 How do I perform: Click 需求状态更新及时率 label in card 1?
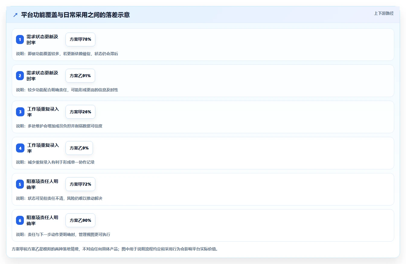pos(42,39)
